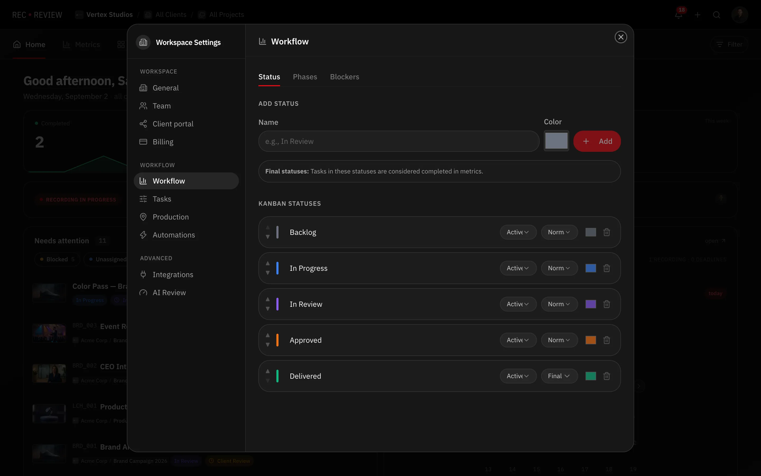Switch to the Phases tab
This screenshot has width=761, height=476.
(x=305, y=77)
